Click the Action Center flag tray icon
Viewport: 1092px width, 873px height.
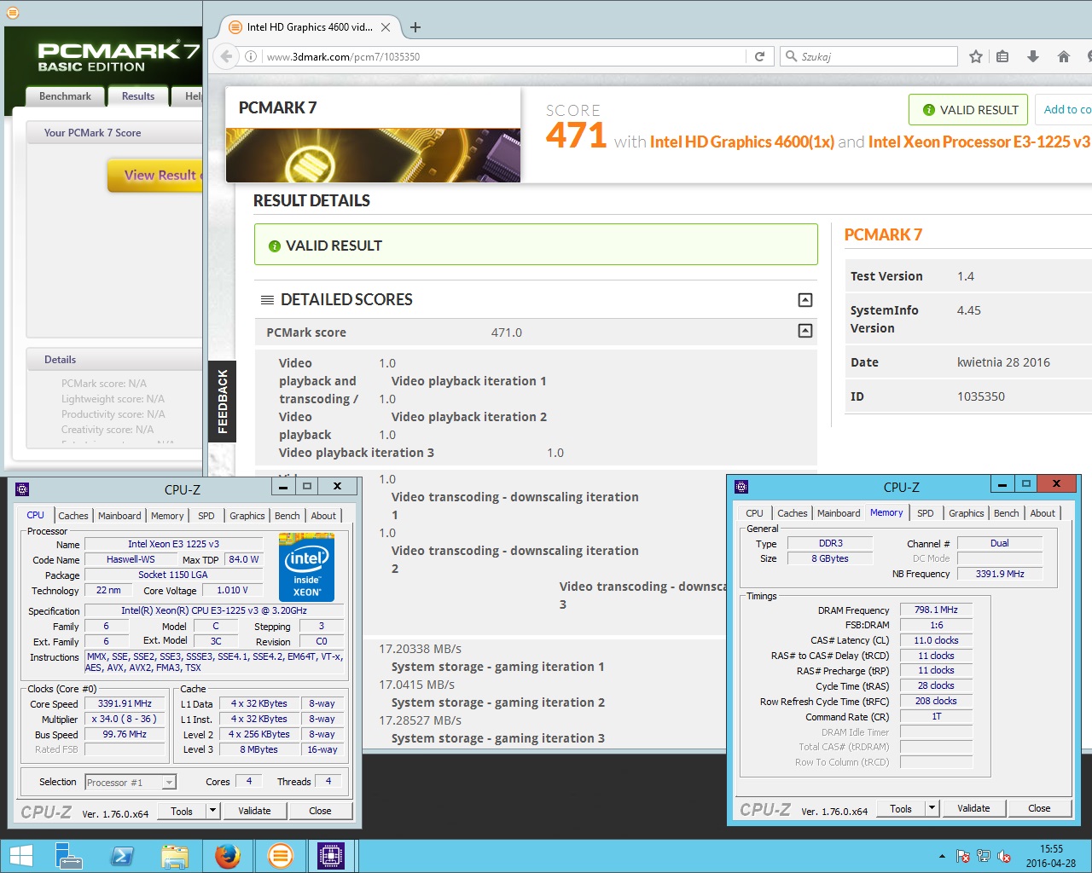click(962, 856)
